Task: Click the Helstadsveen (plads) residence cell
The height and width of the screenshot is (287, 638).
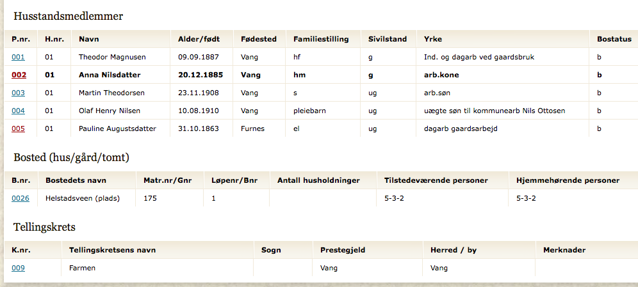Action: click(86, 199)
